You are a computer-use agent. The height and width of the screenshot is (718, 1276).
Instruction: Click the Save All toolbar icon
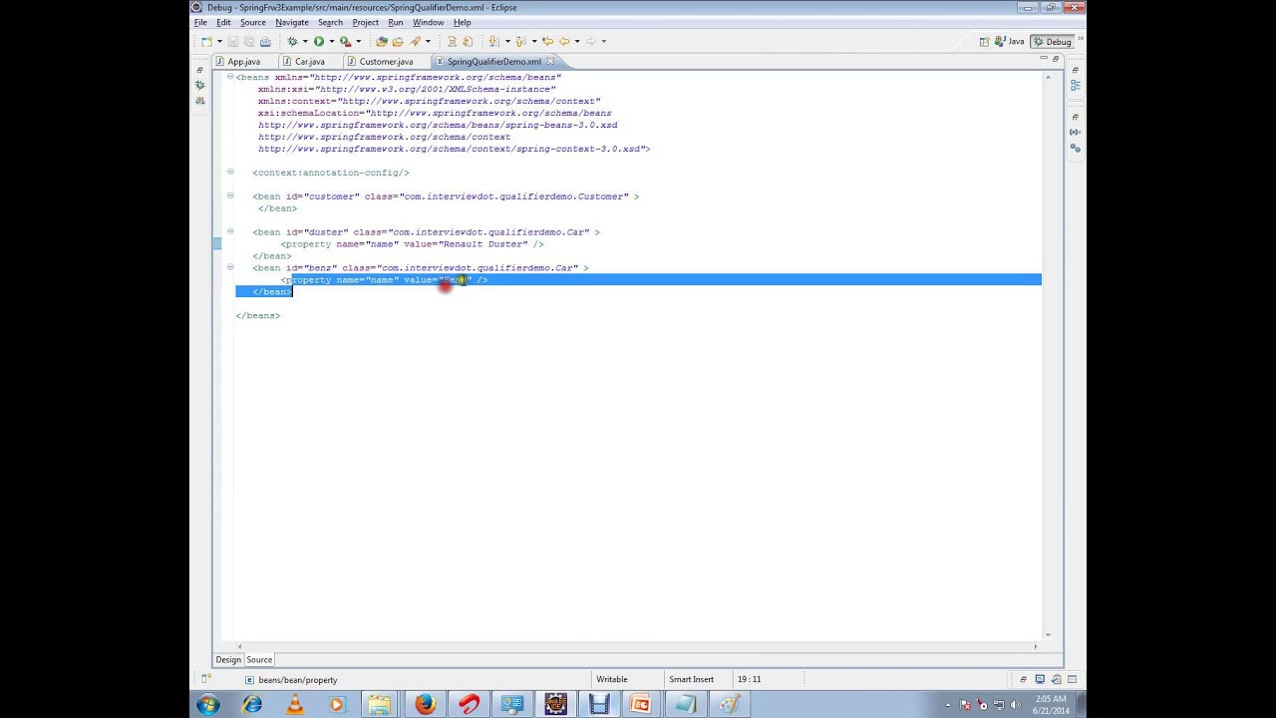[x=249, y=42]
